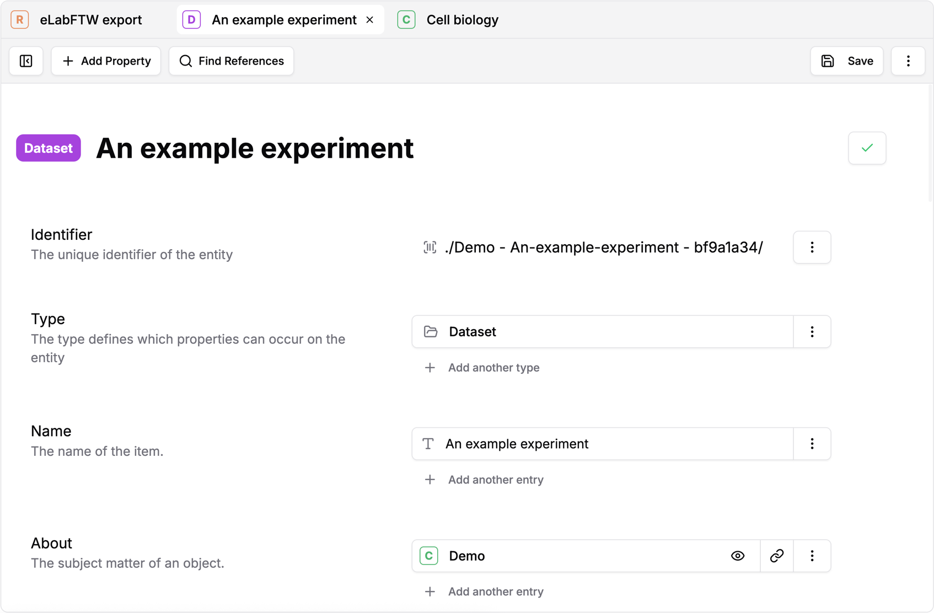This screenshot has height=613, width=934.
Task: Toggle preview visibility for the Demo entry
Action: pos(738,556)
